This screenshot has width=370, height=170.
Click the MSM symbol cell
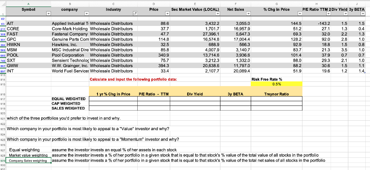point(29,50)
